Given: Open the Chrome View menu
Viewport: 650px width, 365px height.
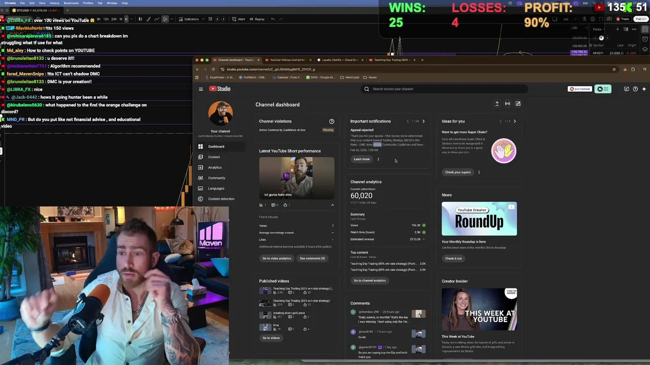Looking at the screenshot, I should pos(42,3).
